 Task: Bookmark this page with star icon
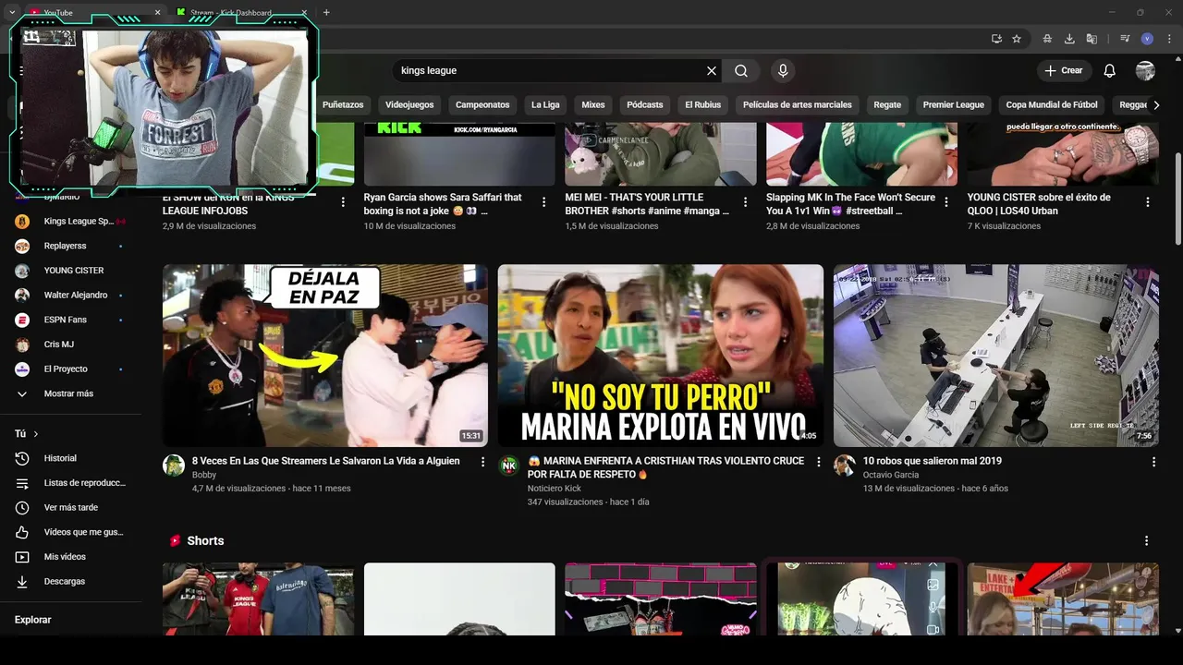pyautogui.click(x=1017, y=39)
